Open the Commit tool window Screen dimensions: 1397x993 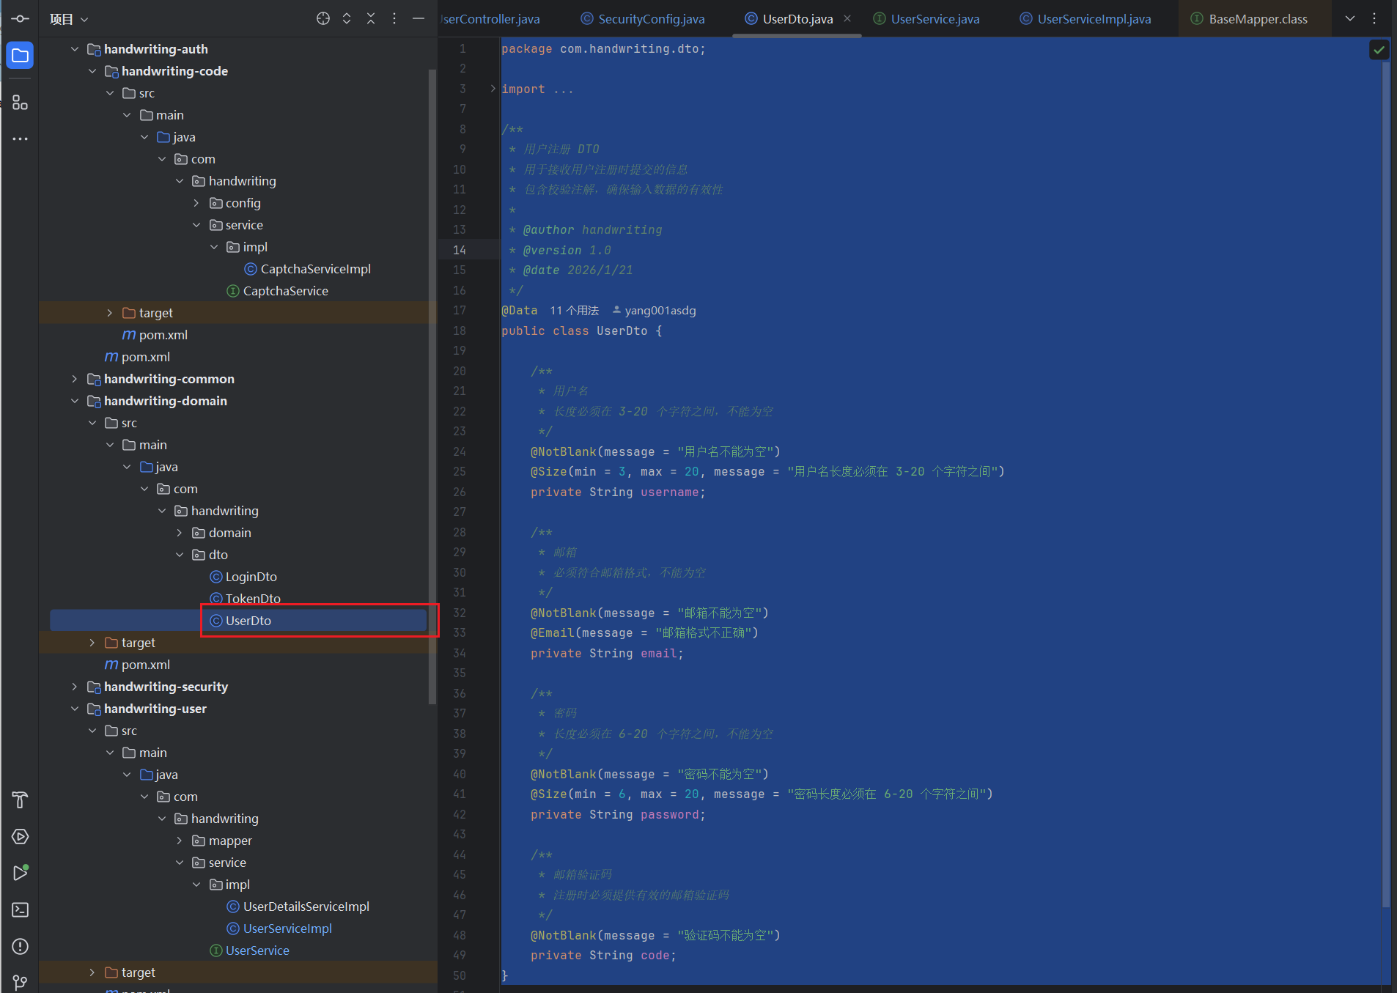click(20, 19)
